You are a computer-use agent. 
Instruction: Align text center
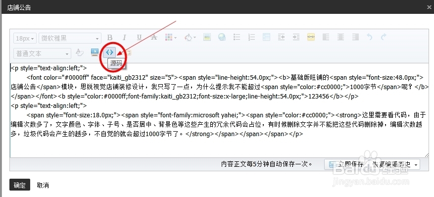(340, 37)
